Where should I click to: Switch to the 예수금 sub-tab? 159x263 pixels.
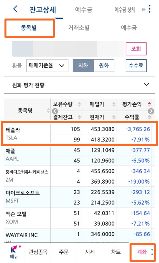(129, 28)
